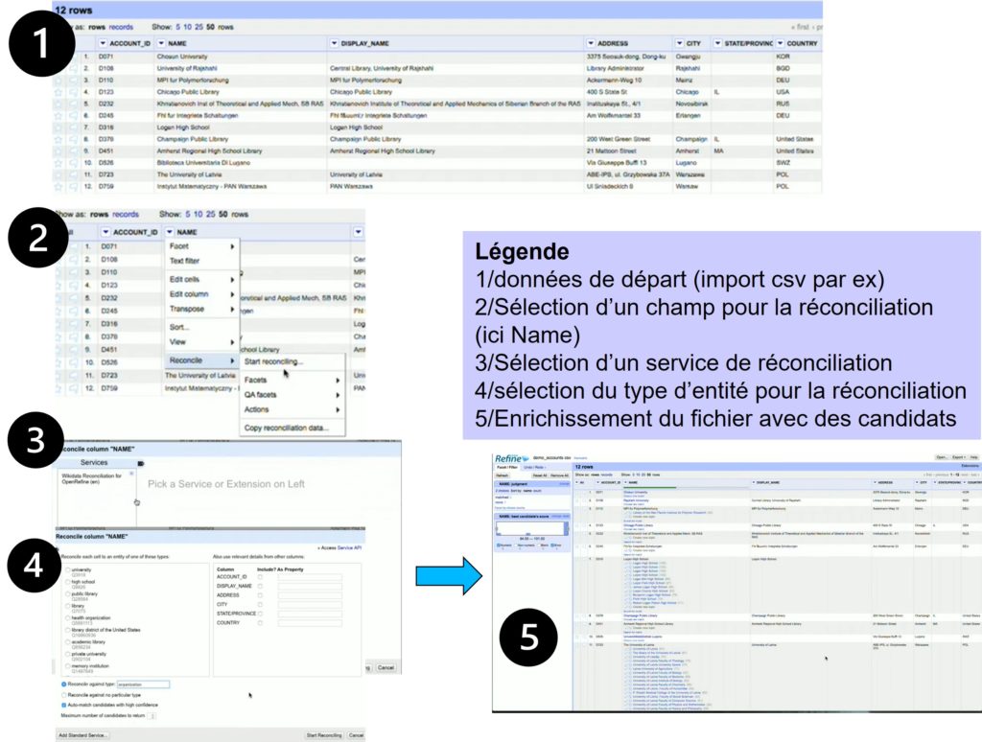982x742 pixels.
Task: Open STATE/PROVINCE column dropdown arrow
Action: tap(717, 43)
